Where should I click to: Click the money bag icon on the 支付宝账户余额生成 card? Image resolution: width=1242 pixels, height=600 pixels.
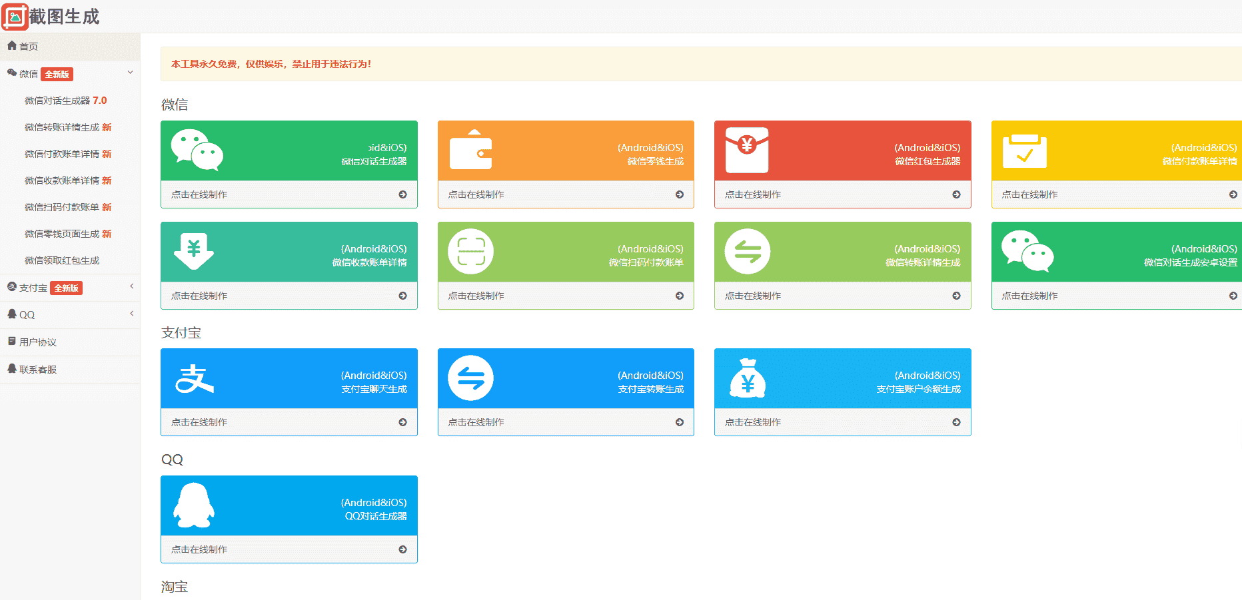click(x=747, y=378)
